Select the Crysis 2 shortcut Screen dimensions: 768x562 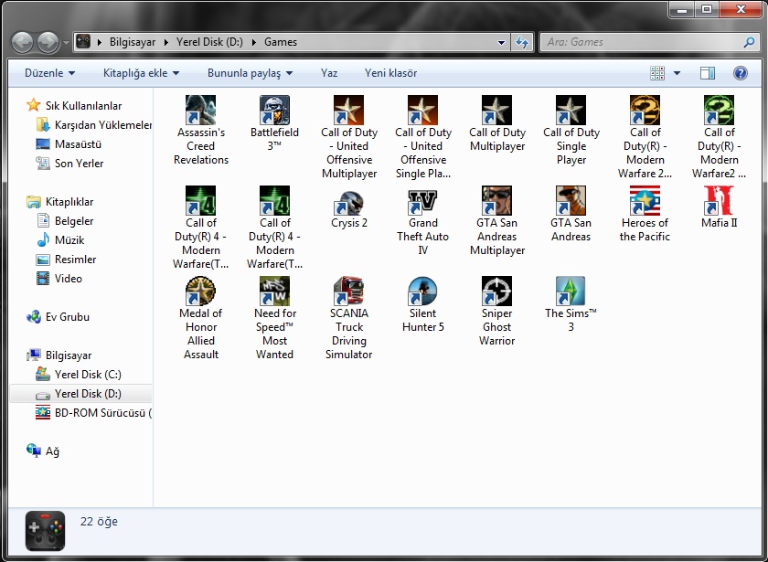coord(348,207)
